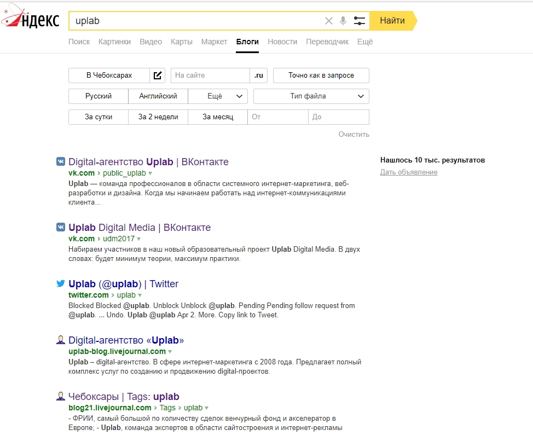Screen dimensions: 533x447
Task: Click the Yandex logo
Action: click(x=31, y=17)
